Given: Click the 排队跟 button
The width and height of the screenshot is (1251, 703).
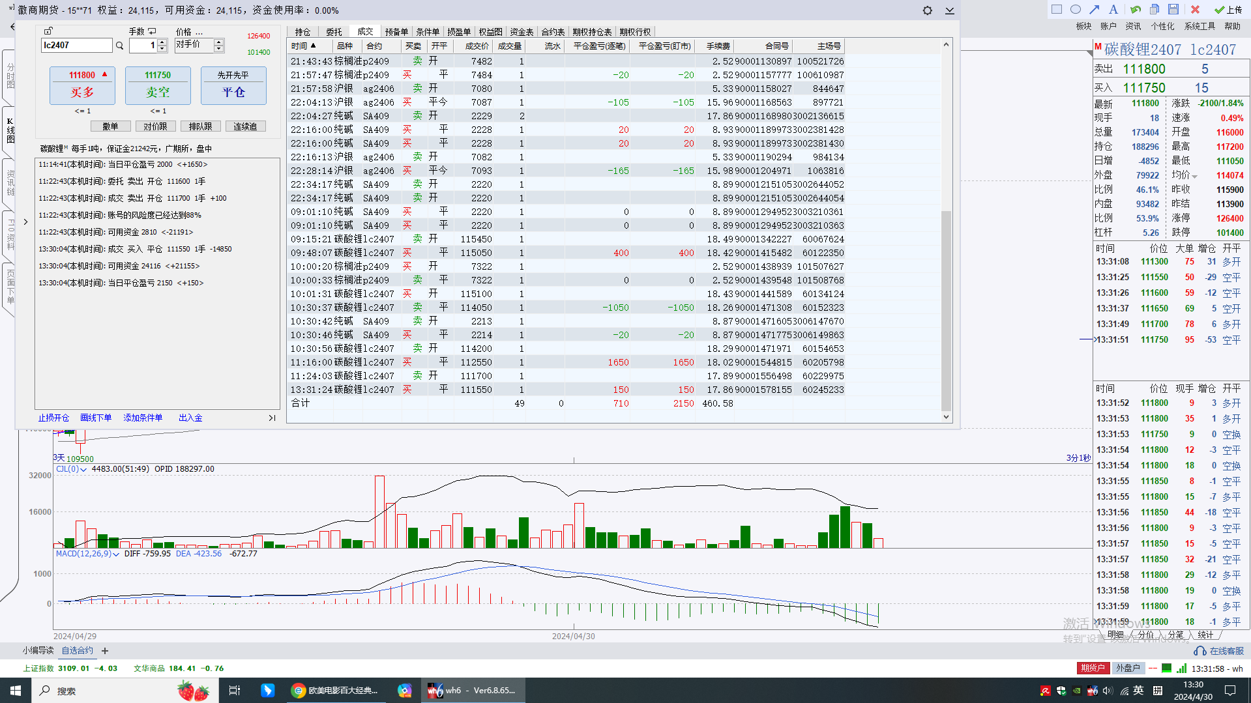Looking at the screenshot, I should (x=200, y=126).
